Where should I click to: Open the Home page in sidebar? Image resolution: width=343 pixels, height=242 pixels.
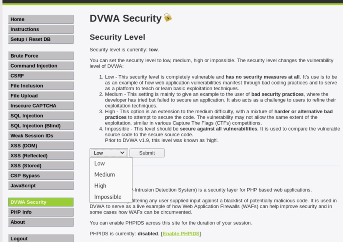(x=41, y=19)
